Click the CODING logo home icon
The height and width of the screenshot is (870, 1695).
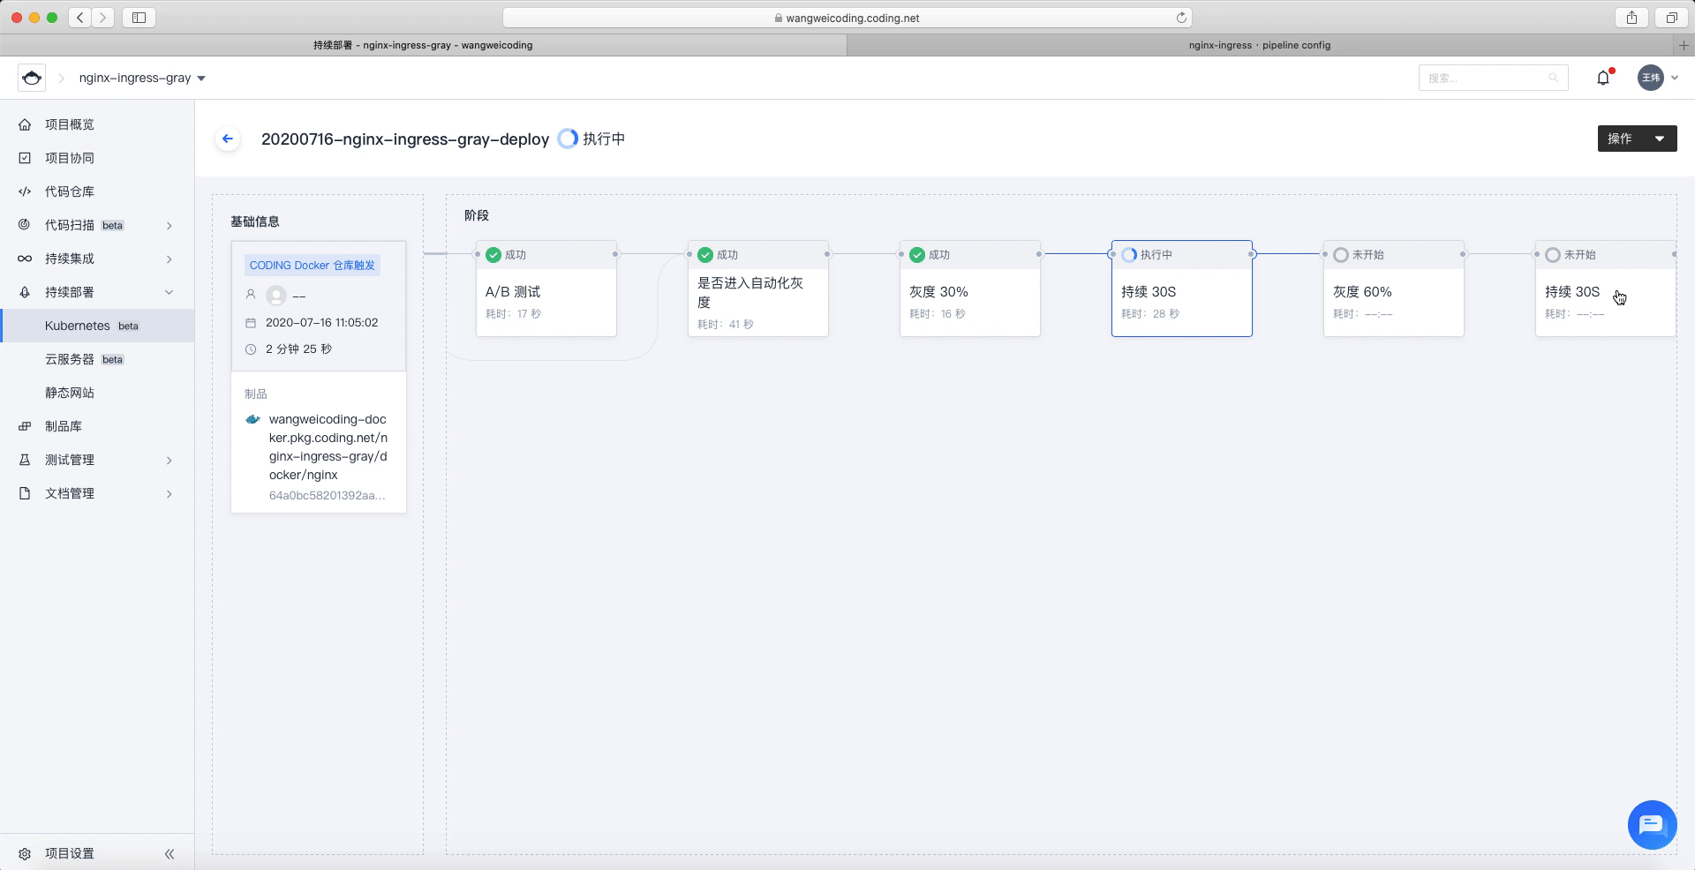tap(32, 78)
